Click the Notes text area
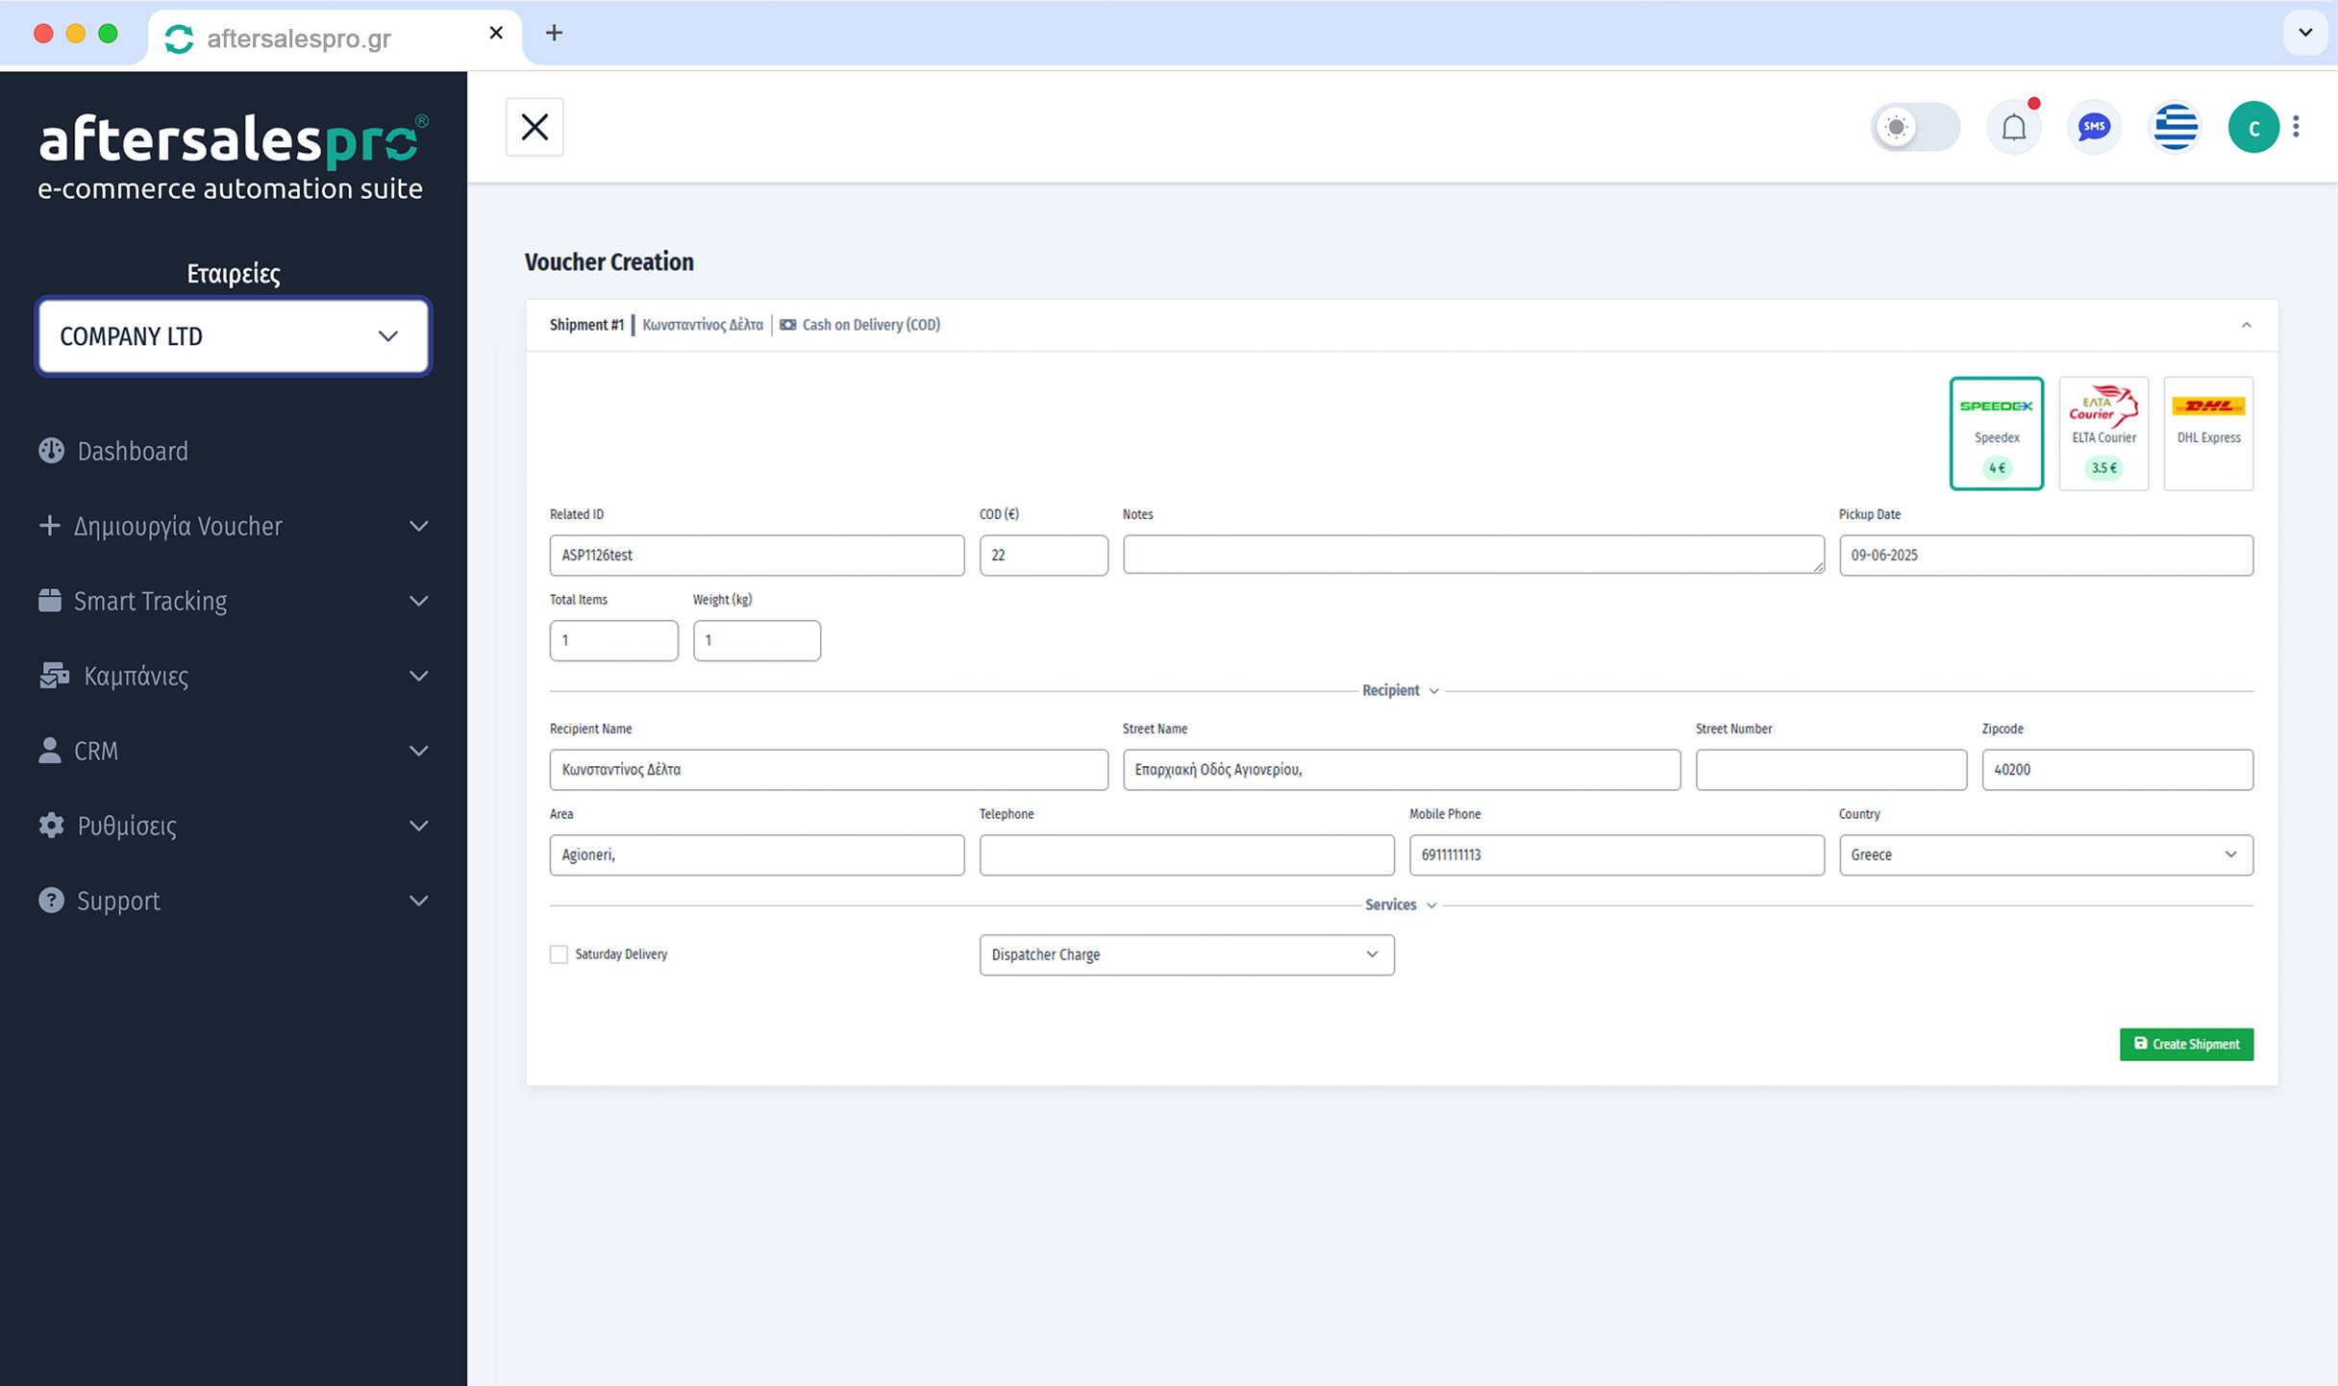 tap(1473, 555)
